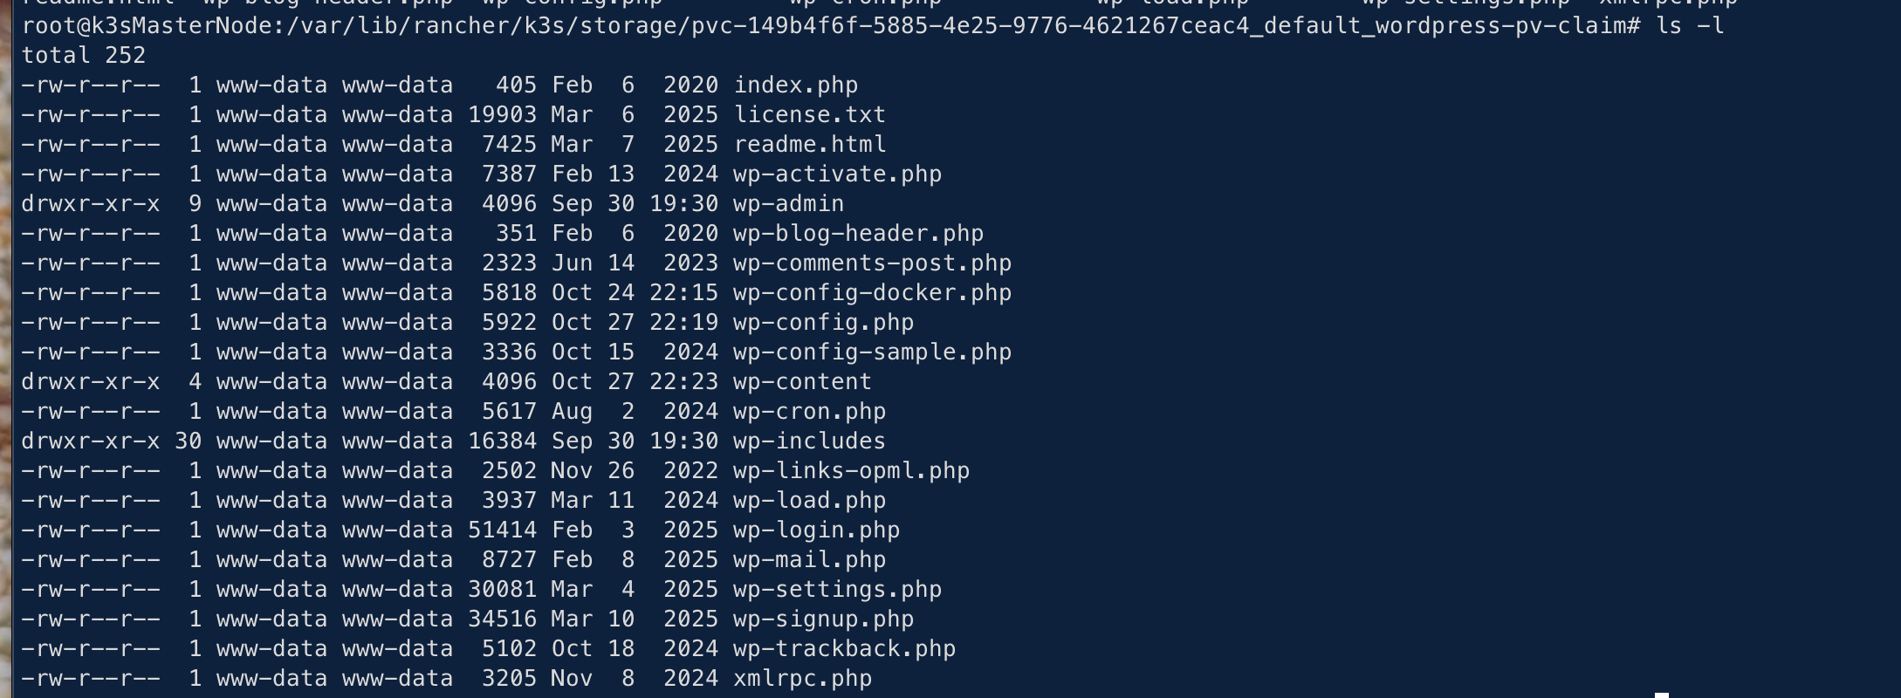Click the wp-blog-header.php entry in the listing
This screenshot has height=698, width=1901.
(858, 234)
